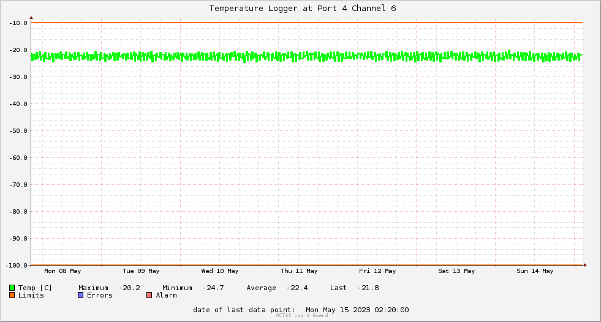Click the red Alarm legend swatch

pos(149,295)
